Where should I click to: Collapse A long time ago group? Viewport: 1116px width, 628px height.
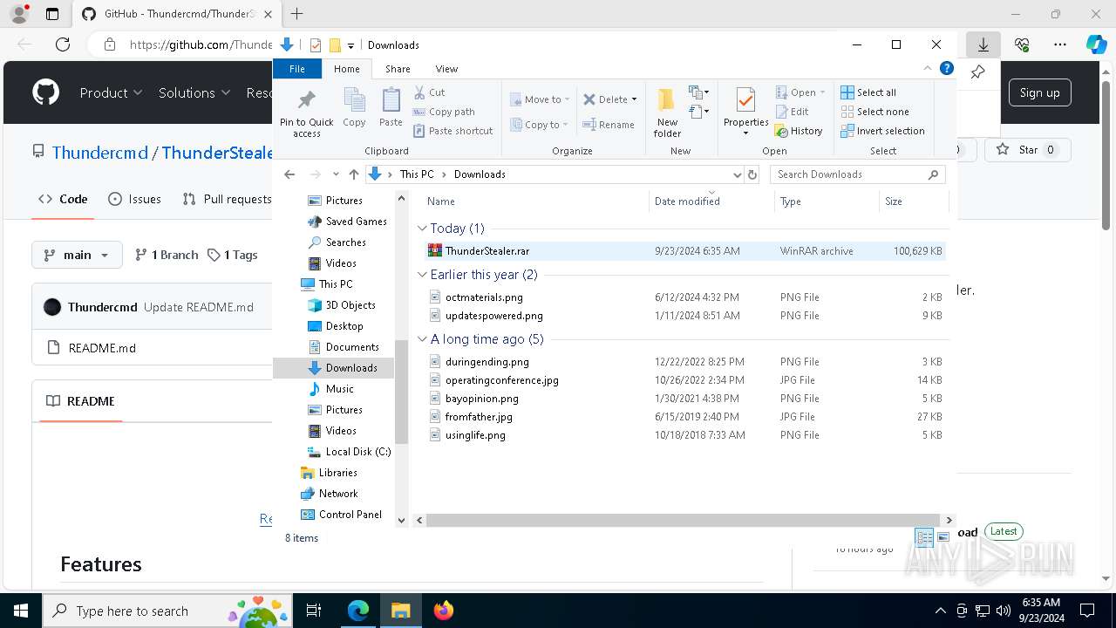(x=422, y=339)
